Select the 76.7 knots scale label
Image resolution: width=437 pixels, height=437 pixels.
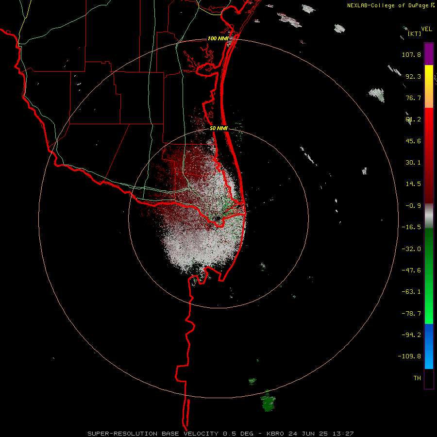pos(413,98)
